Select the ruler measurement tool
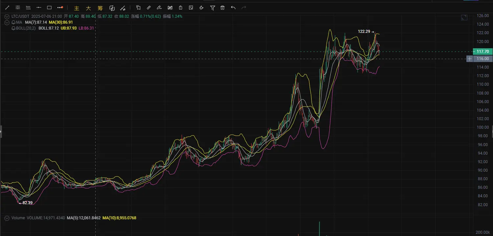Image resolution: width=493 pixels, height=236 pixels. pos(149,8)
